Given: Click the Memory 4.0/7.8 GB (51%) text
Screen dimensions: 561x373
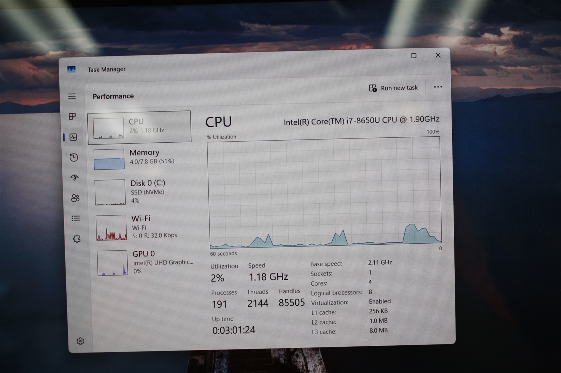Looking at the screenshot, I should (x=152, y=162).
